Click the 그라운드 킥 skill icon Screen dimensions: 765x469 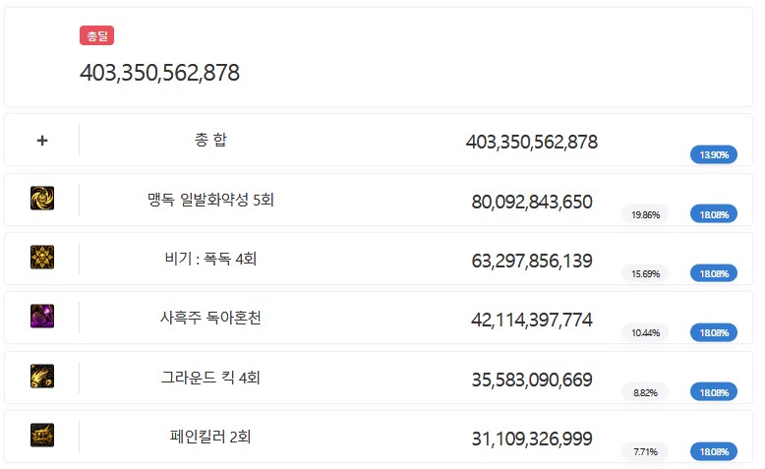tap(42, 377)
